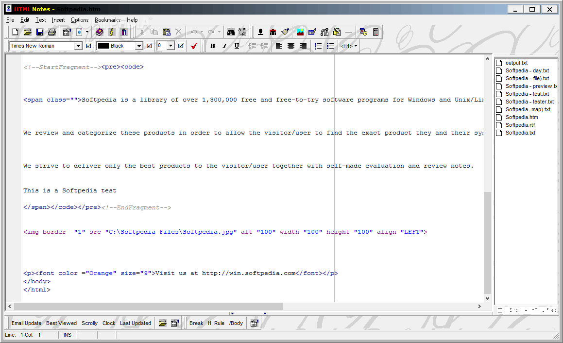The image size is (563, 343).
Task: Expand the H1 heading dropdown
Action: 356,46
